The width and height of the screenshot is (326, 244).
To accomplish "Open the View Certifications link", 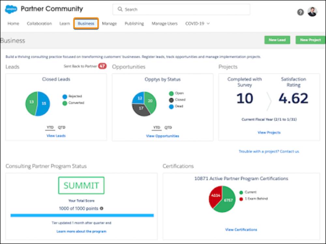I will pos(241,230).
